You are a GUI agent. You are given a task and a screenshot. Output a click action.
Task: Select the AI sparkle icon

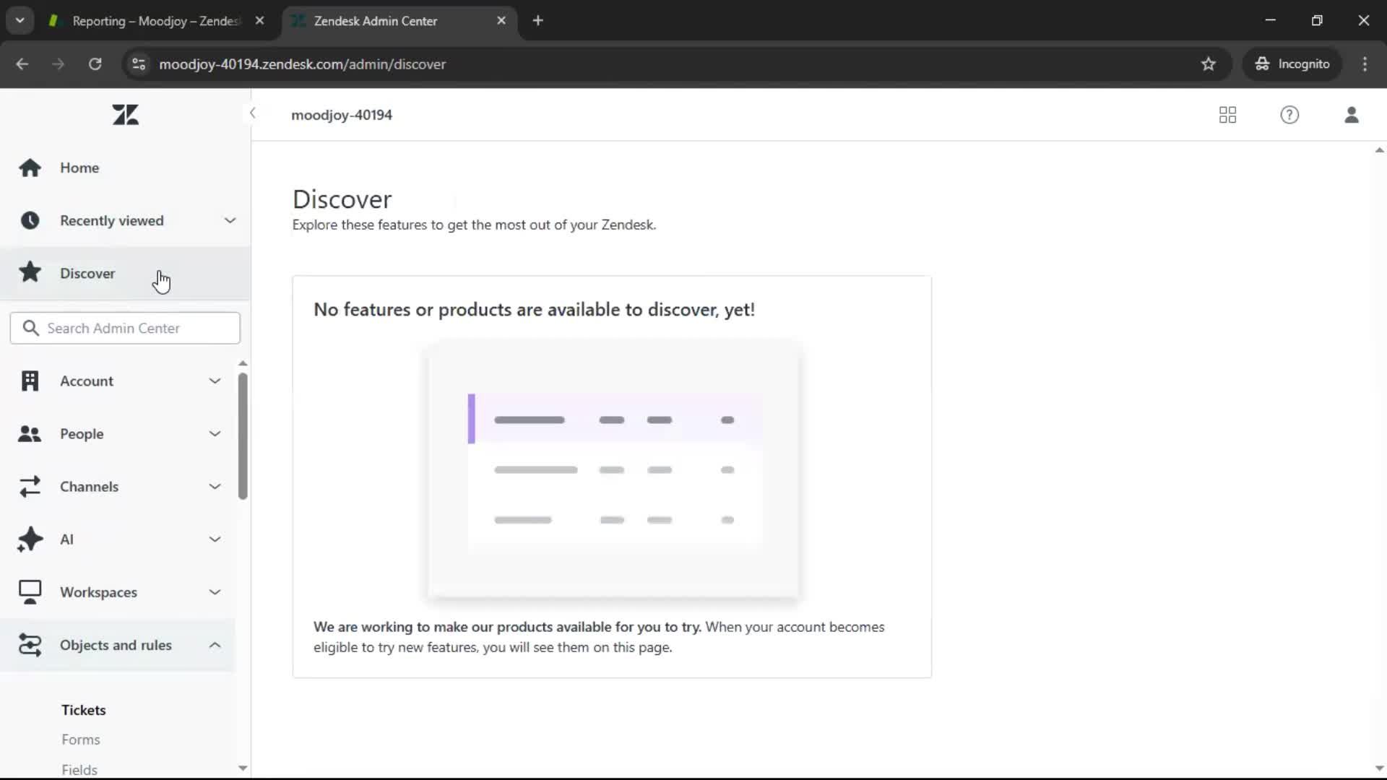29,539
